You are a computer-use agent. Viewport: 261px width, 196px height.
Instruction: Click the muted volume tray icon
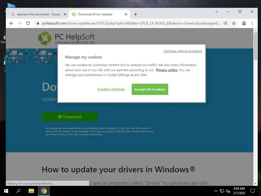tap(228, 191)
